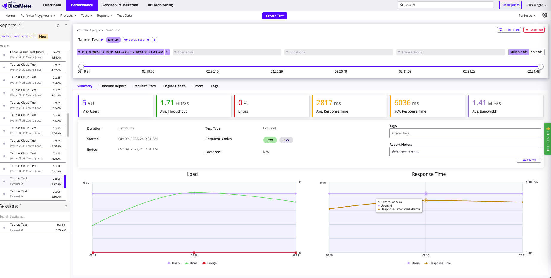Expand the Transactions filter dropdown

coord(450,52)
